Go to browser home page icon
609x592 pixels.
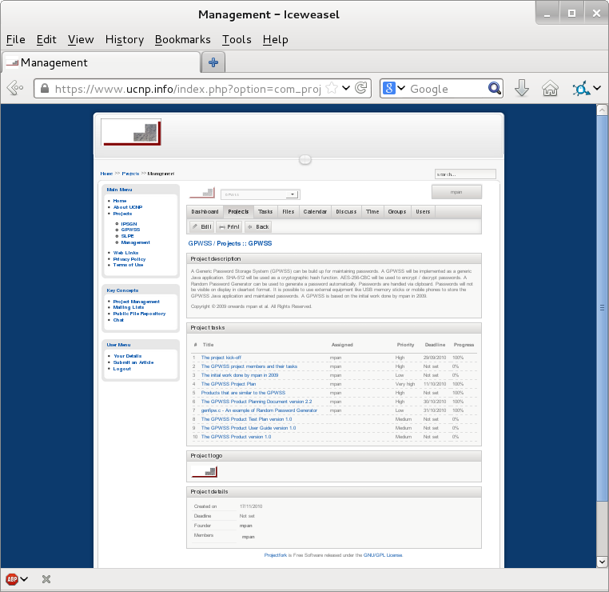[550, 89]
